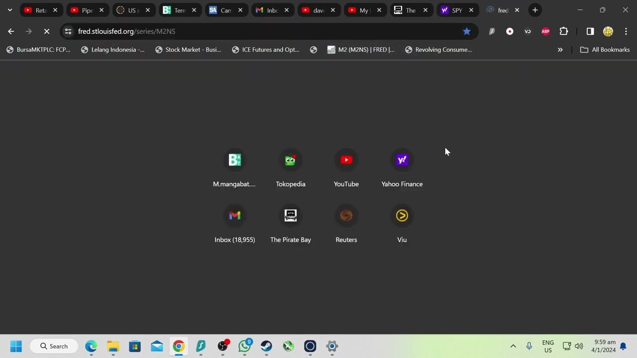637x358 pixels.
Task: Expand the tab search dropdown arrow
Action: point(9,10)
